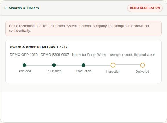The image size is (167, 123).
Task: Click the Production label
Action: coord(83,71)
